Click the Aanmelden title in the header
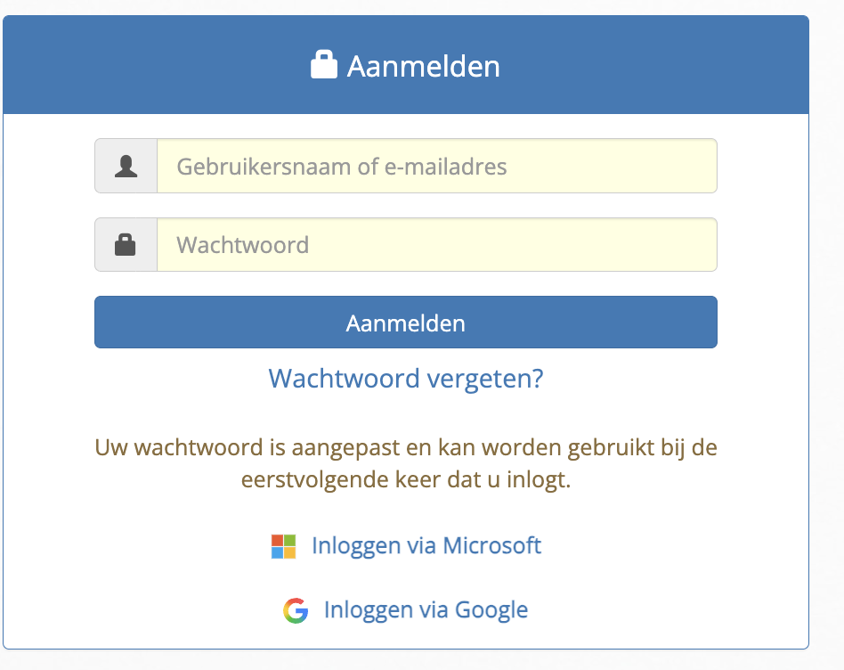The width and height of the screenshot is (844, 670). (x=424, y=66)
